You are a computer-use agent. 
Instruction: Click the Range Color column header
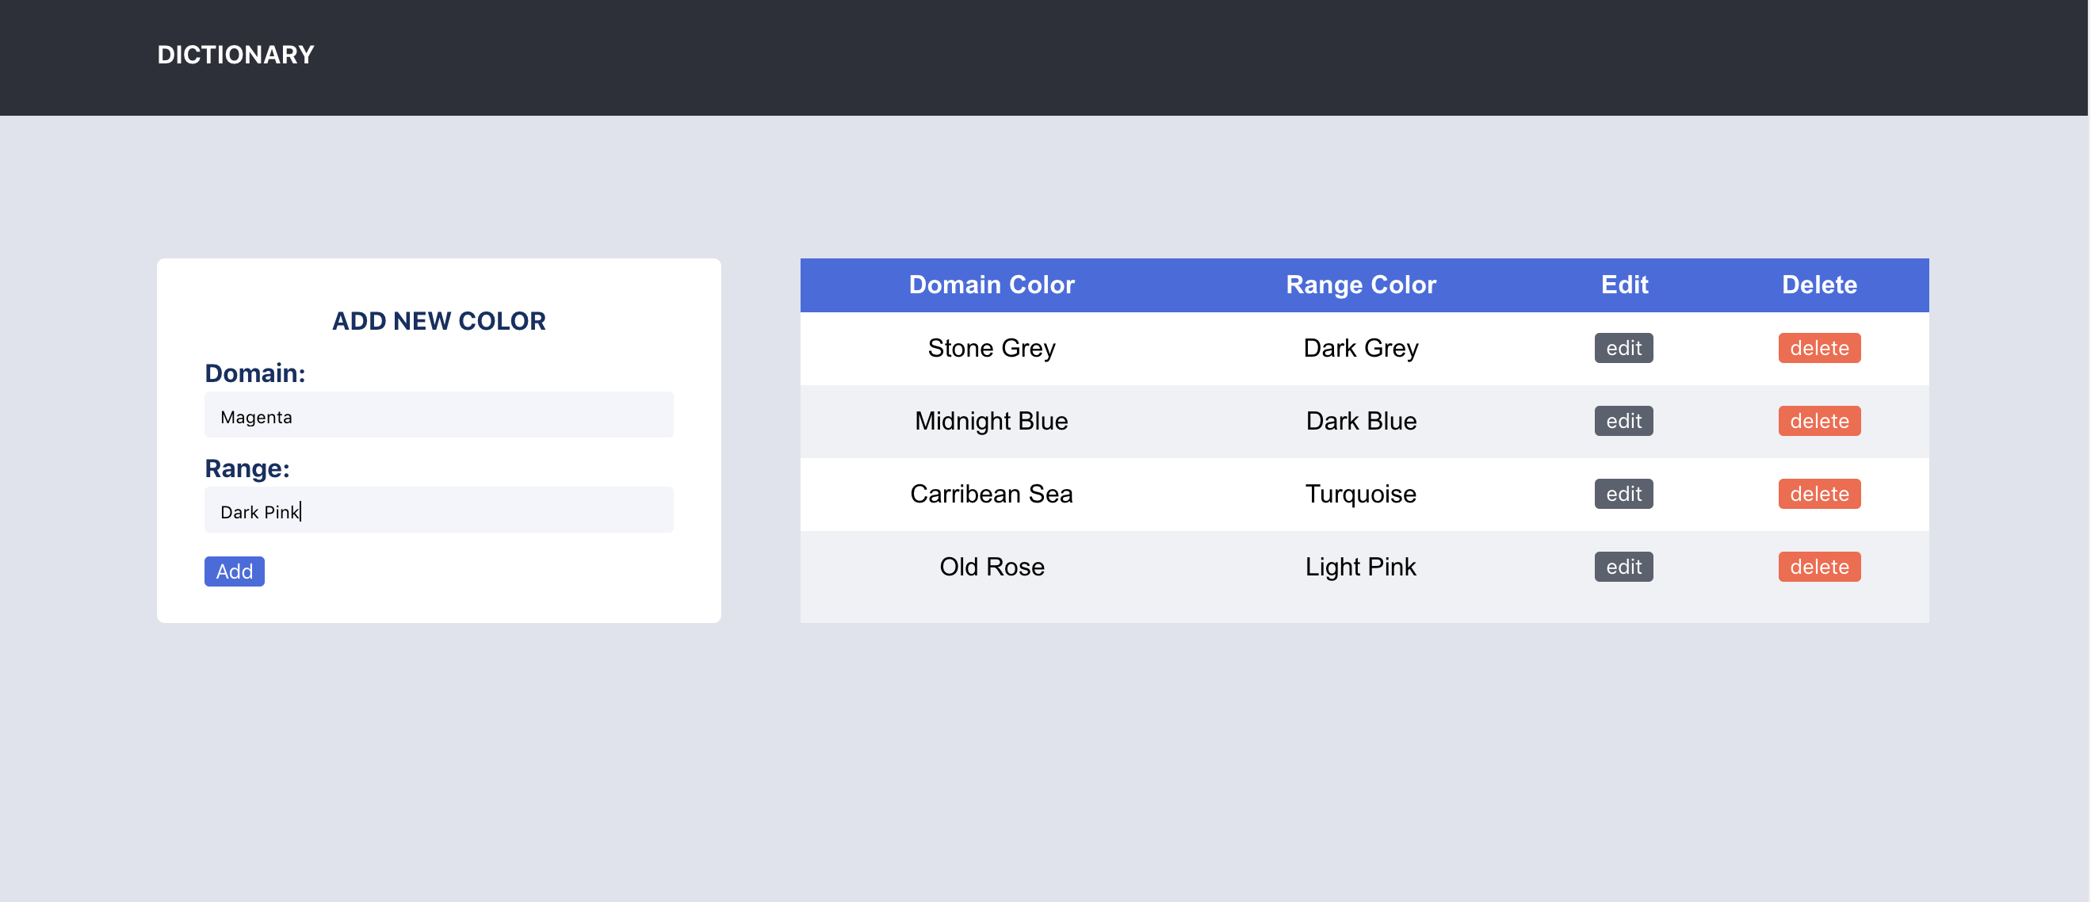point(1360,285)
